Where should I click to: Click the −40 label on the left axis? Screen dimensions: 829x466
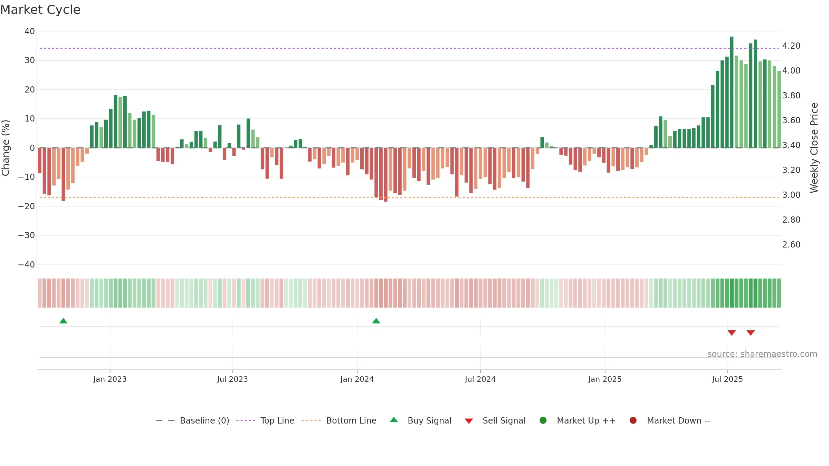[x=27, y=265]
